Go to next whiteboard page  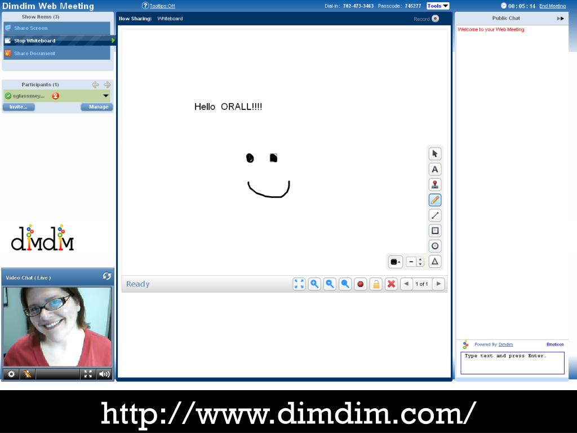point(438,284)
